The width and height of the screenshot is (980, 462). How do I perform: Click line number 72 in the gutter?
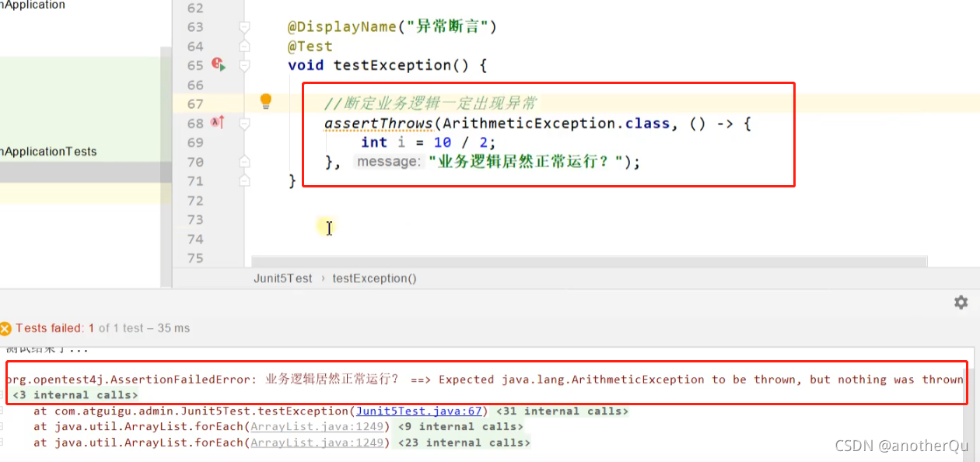[x=194, y=200]
